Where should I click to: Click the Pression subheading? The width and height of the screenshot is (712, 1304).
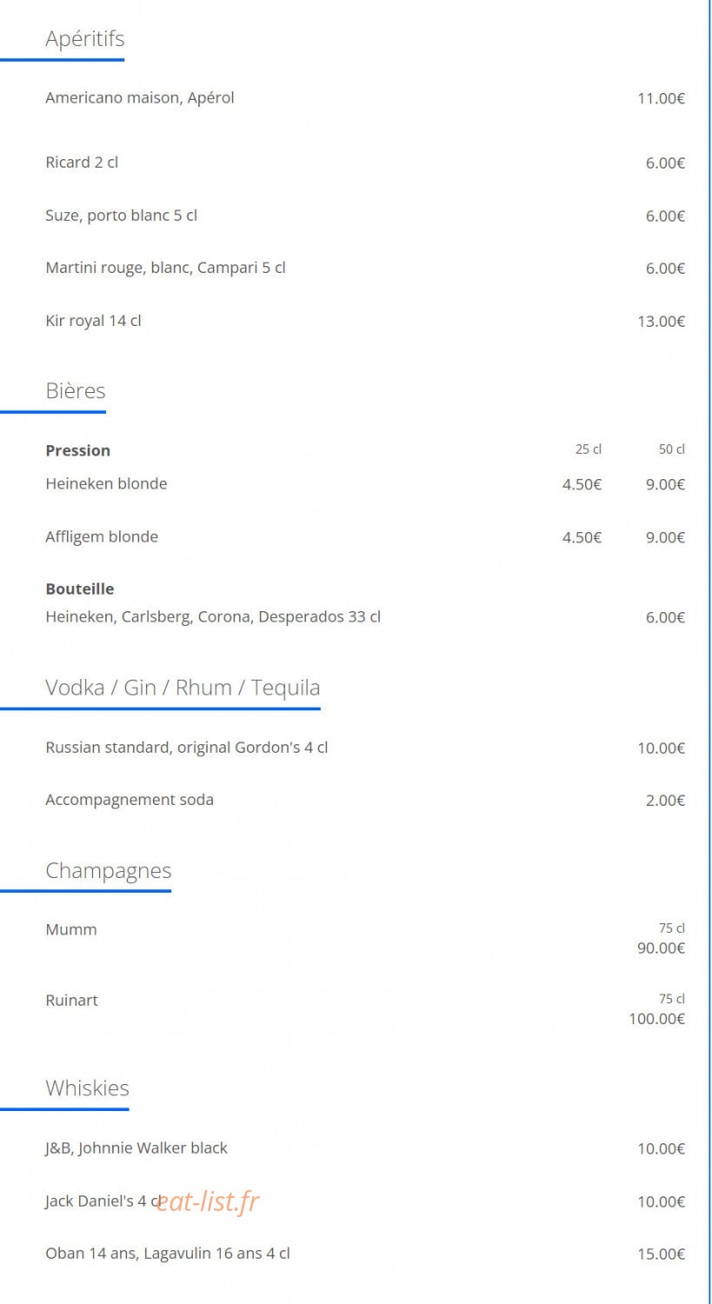click(x=78, y=450)
